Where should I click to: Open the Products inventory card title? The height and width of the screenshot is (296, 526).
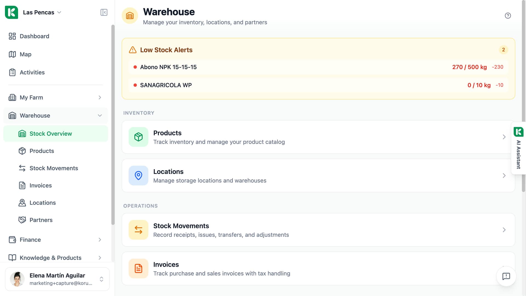(x=167, y=133)
